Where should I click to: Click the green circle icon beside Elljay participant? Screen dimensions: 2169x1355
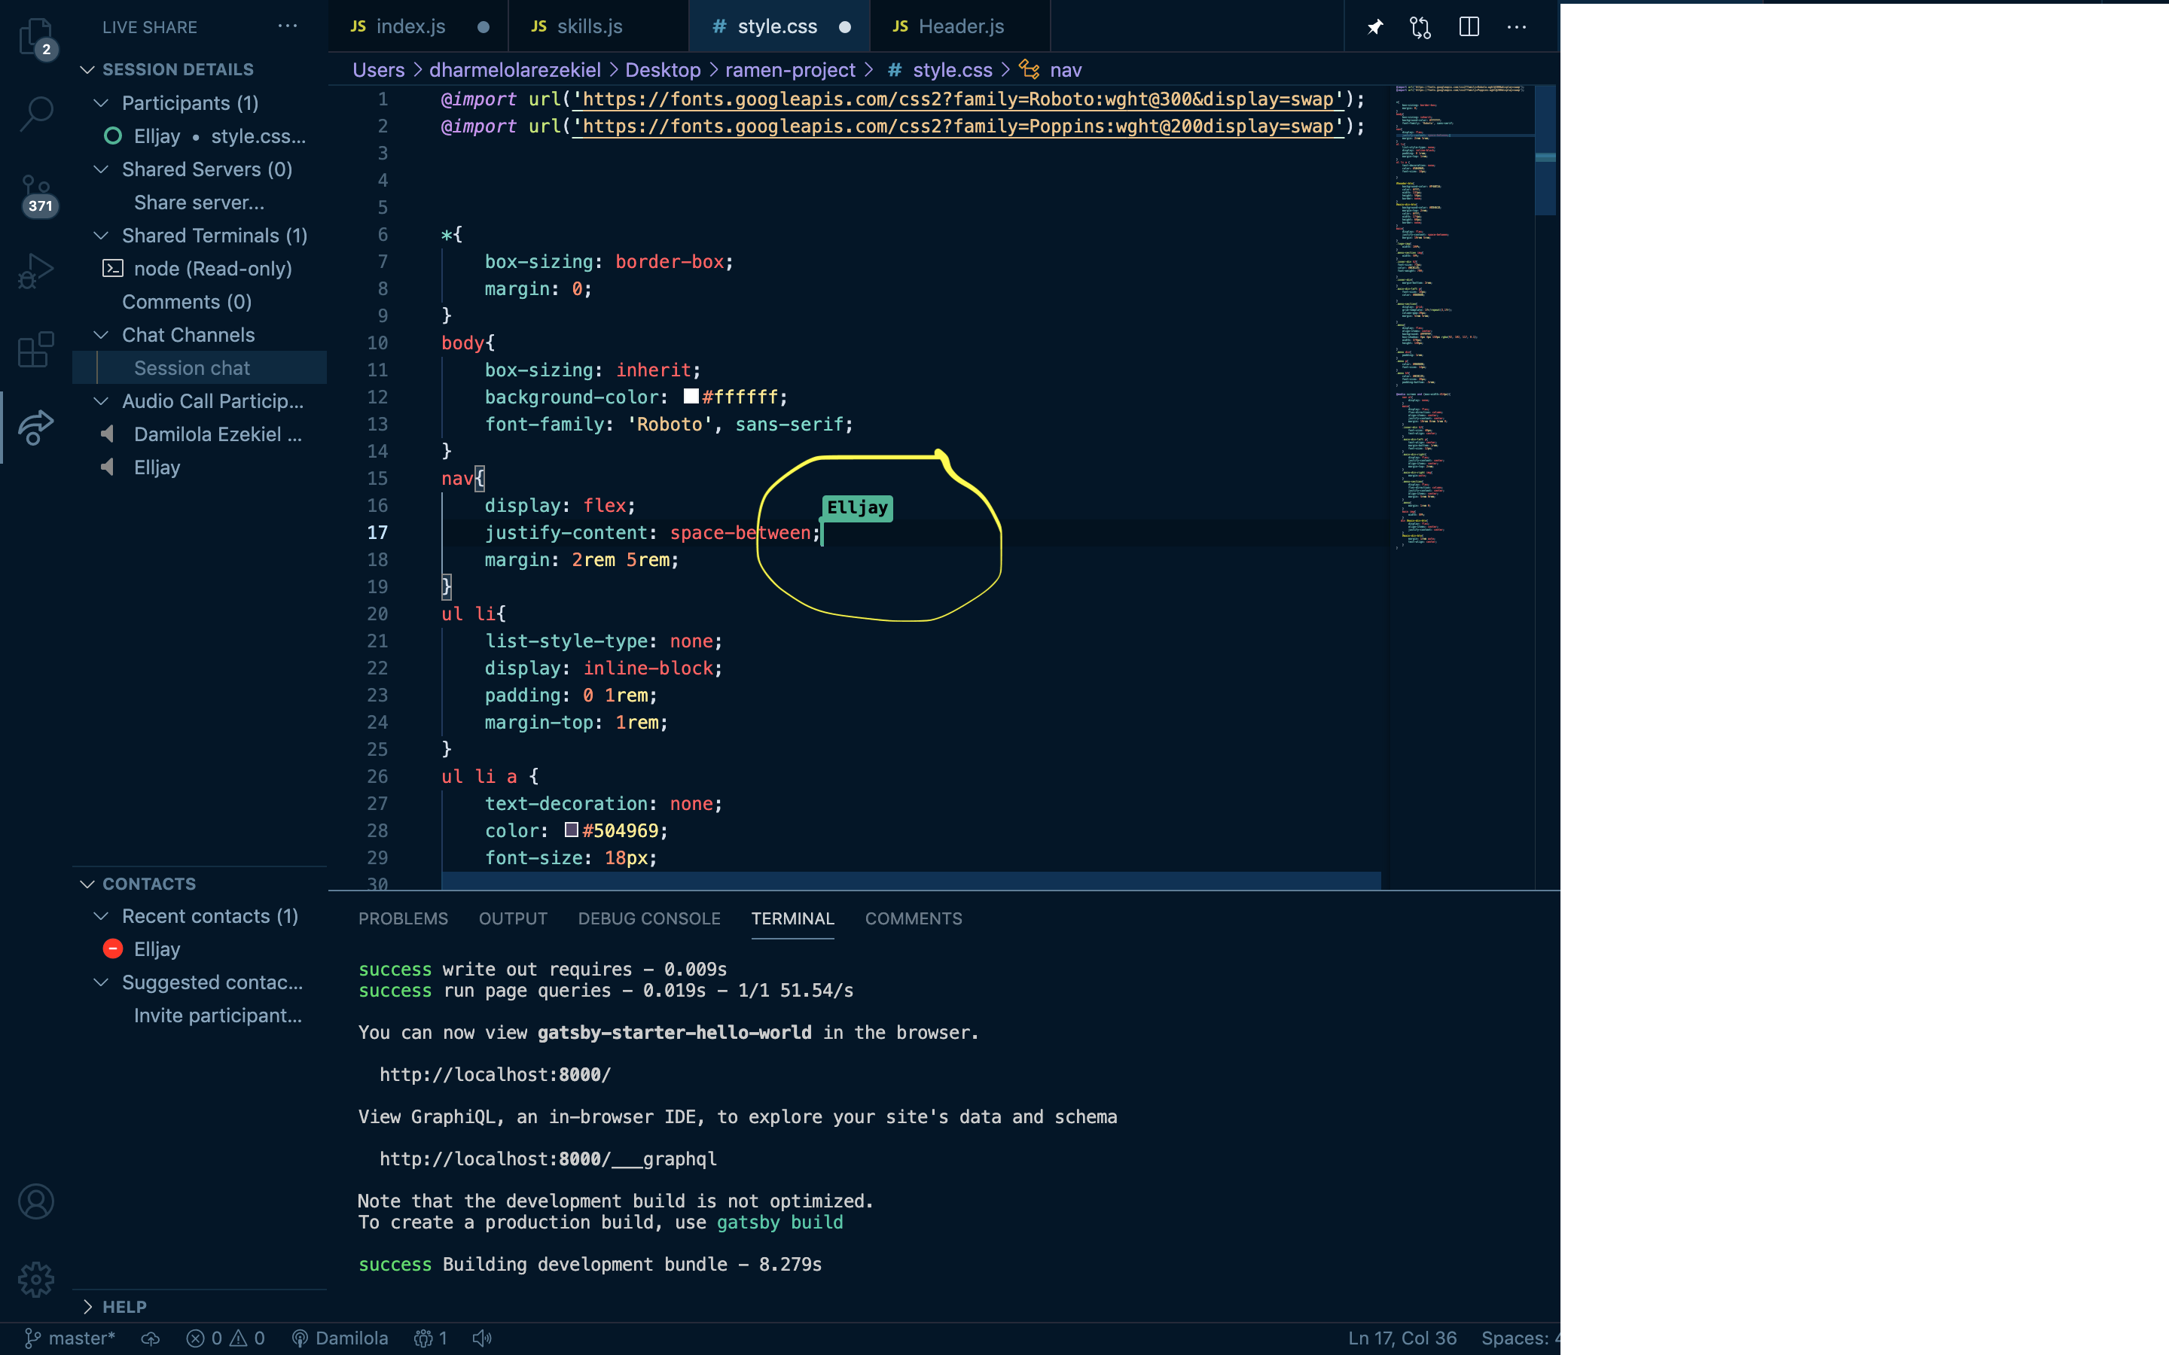point(113,136)
